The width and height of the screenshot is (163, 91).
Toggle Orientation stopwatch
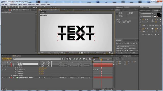pos(15,68)
